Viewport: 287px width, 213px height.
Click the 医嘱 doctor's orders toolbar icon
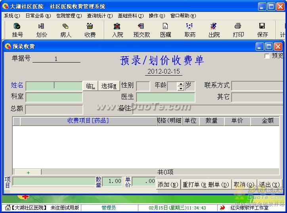(x=166, y=30)
